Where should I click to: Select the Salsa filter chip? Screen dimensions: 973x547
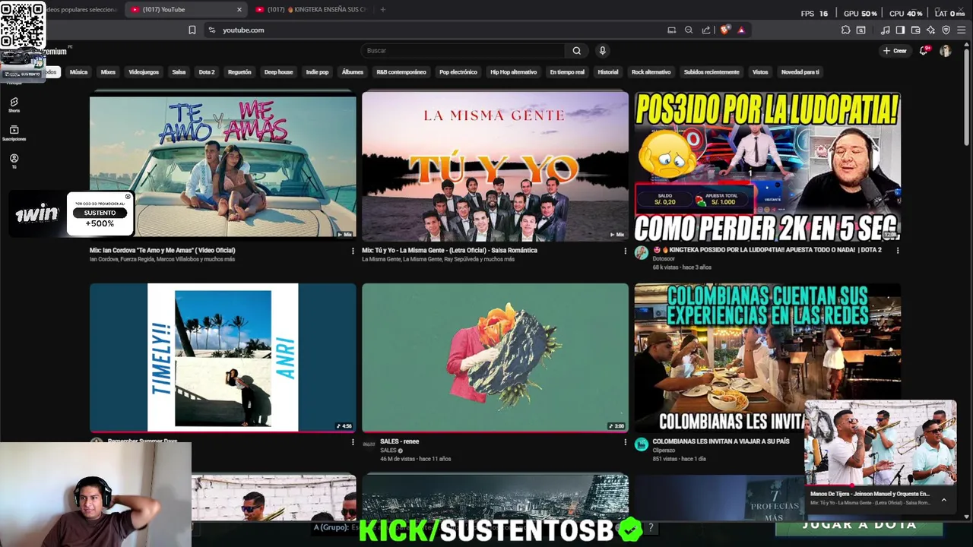coord(179,72)
